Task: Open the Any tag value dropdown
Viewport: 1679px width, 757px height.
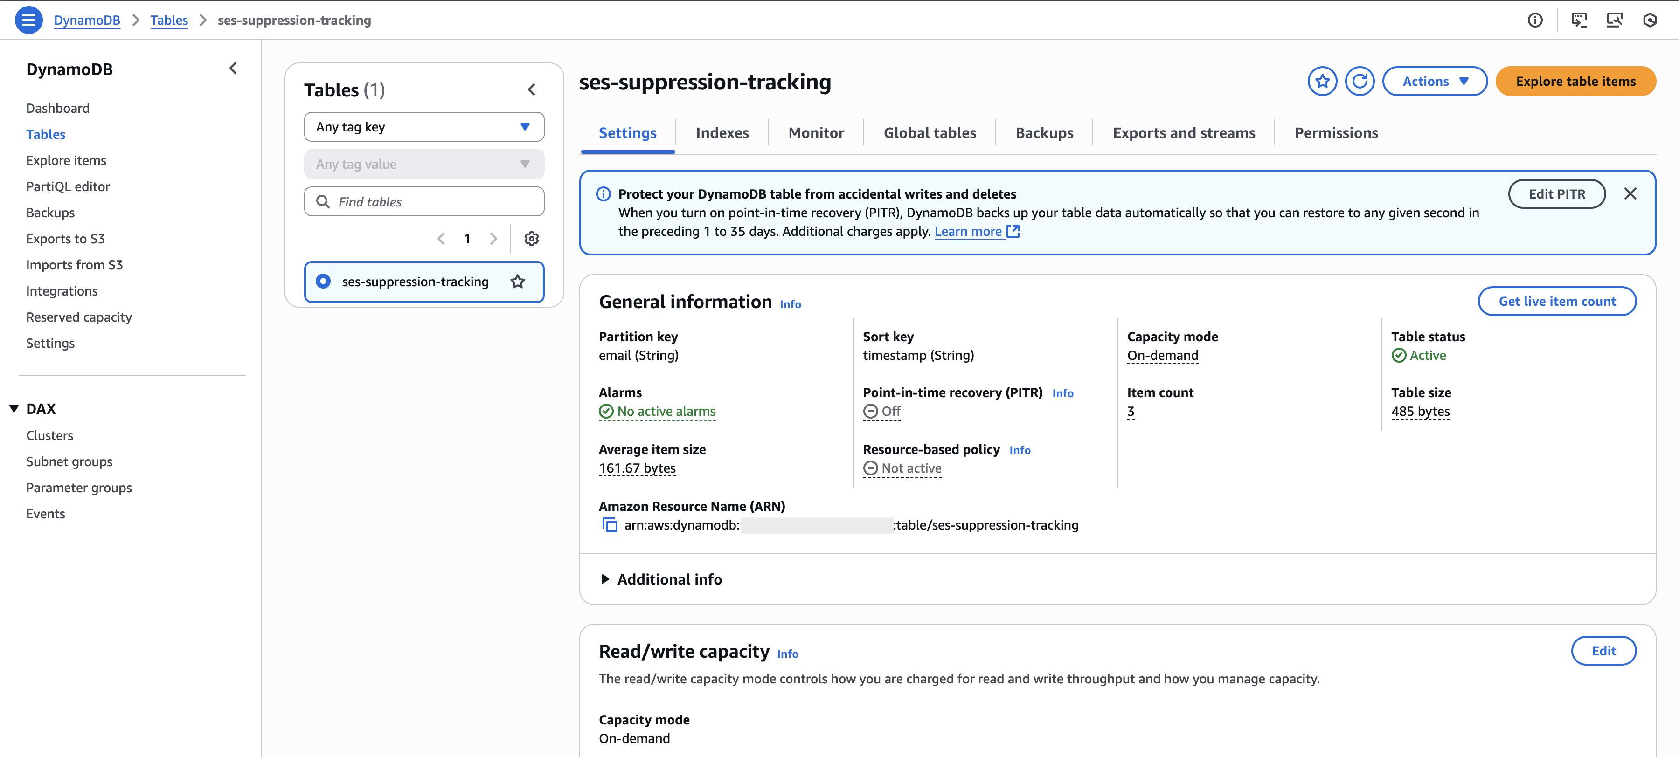Action: click(x=423, y=164)
